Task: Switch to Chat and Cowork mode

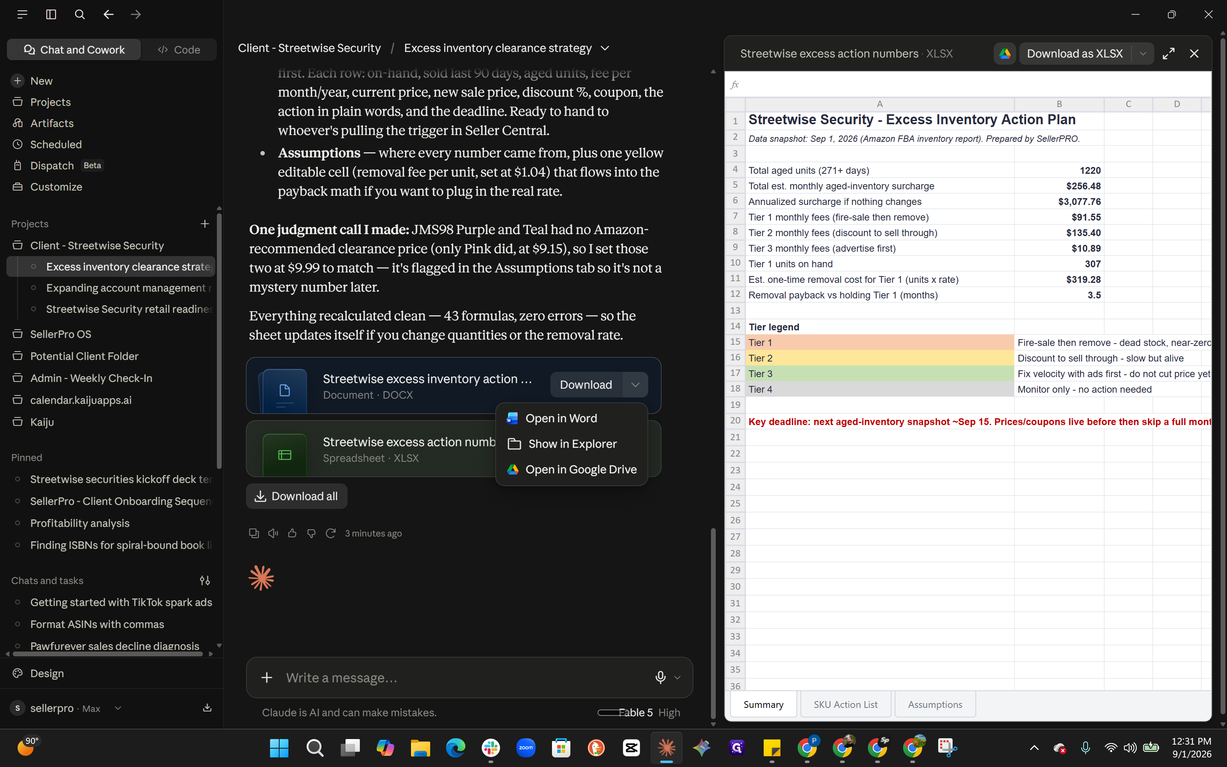Action: coord(74,50)
